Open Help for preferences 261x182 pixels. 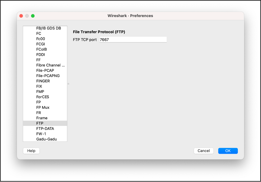tap(31, 151)
